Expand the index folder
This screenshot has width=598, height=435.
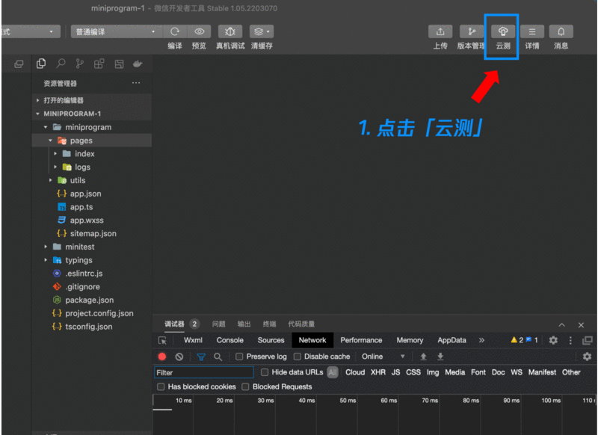(55, 154)
